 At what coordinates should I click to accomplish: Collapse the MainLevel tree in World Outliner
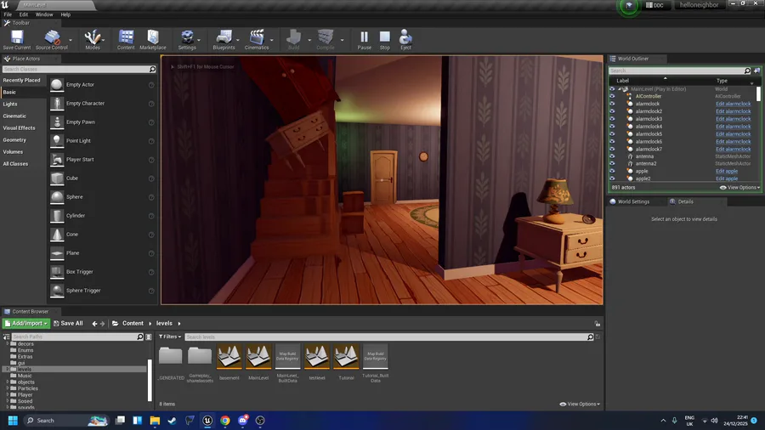620,89
